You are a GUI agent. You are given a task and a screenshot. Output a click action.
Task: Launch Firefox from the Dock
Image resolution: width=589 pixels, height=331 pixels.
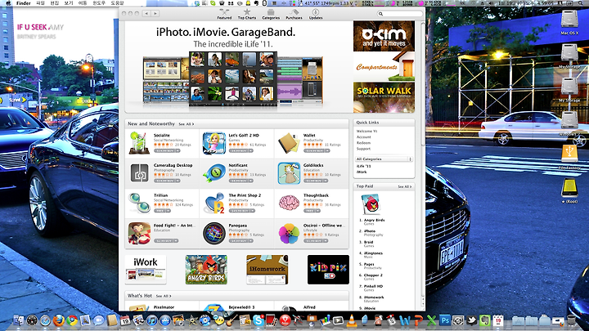click(58, 320)
